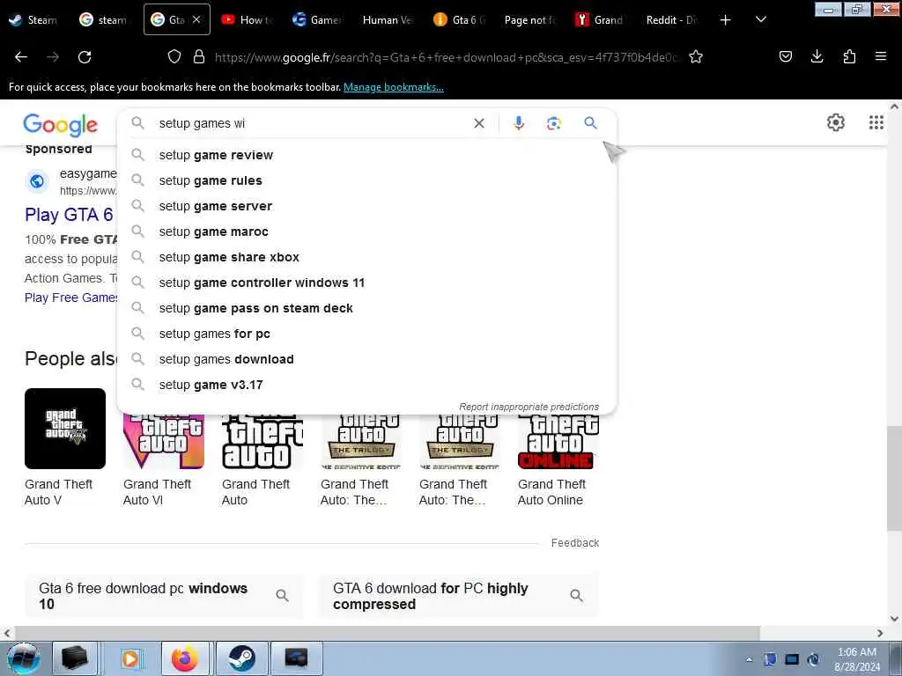Select suggestion setup game maroc
Image resolution: width=902 pixels, height=676 pixels.
367,231
